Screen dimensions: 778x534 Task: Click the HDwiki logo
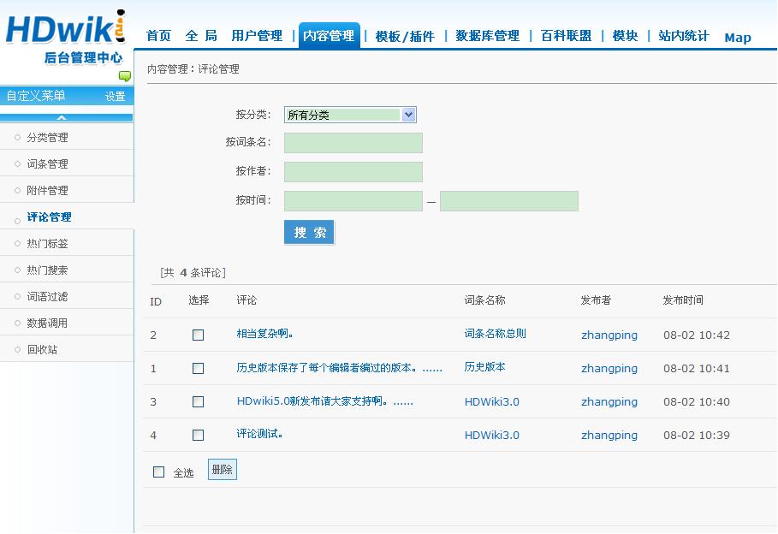(65, 37)
